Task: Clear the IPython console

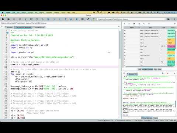Action: (x=163, y=73)
